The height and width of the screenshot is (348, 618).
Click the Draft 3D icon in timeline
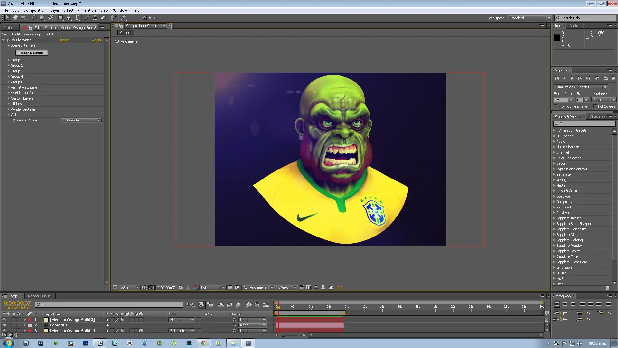210,305
